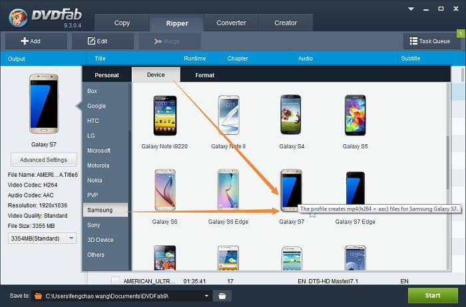Open the Device profile tab
Viewport: 466px width, 307px height.
(156, 74)
